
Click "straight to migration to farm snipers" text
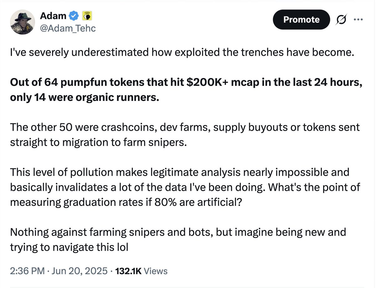pyautogui.click(x=99, y=142)
